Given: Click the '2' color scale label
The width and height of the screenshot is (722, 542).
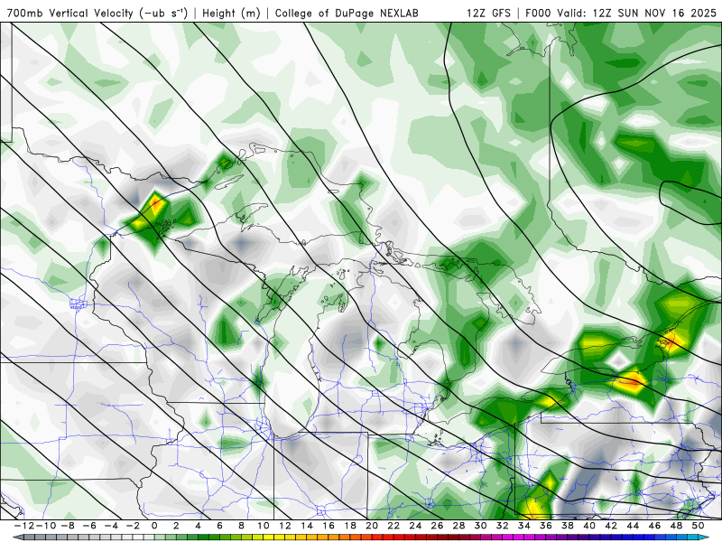Looking at the screenshot, I should coord(176,526).
